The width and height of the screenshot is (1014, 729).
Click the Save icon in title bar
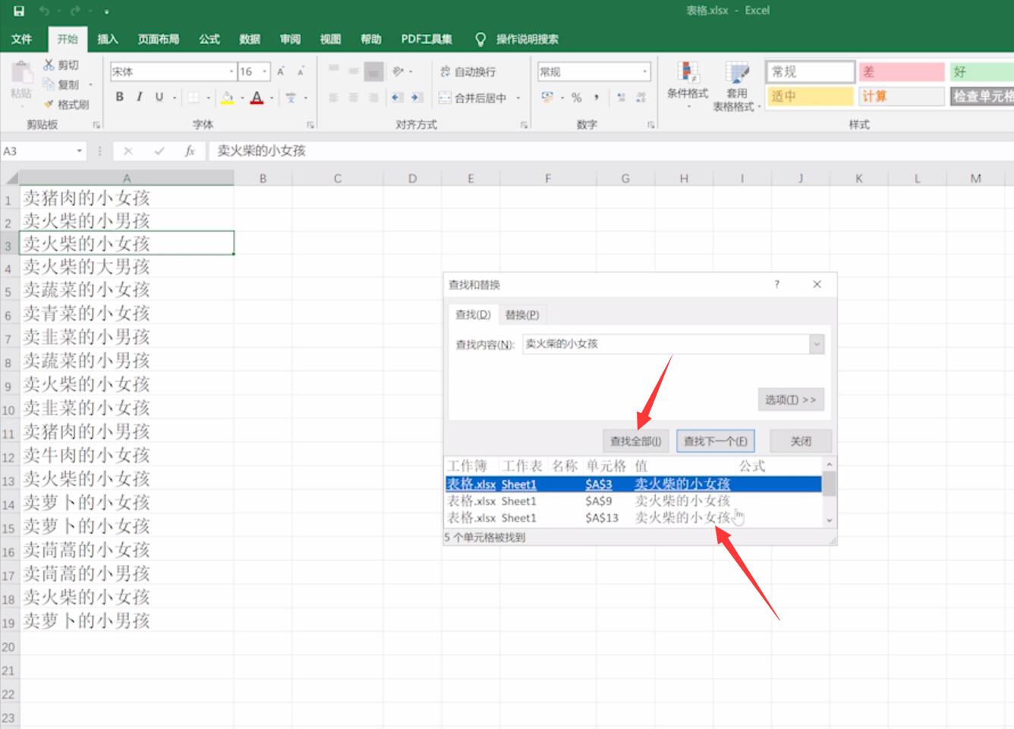tap(20, 11)
